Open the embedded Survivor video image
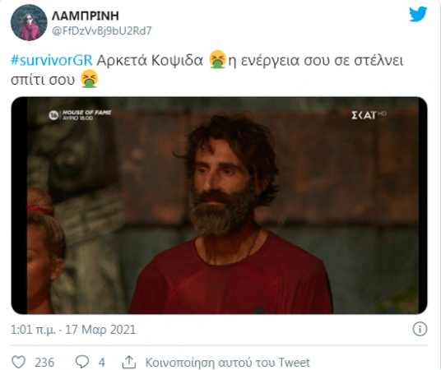 tap(219, 206)
